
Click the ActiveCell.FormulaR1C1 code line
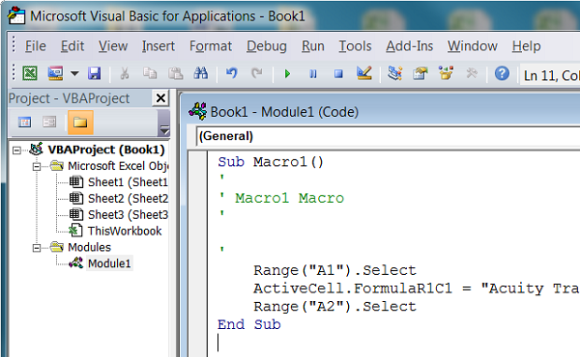pyautogui.click(x=417, y=288)
